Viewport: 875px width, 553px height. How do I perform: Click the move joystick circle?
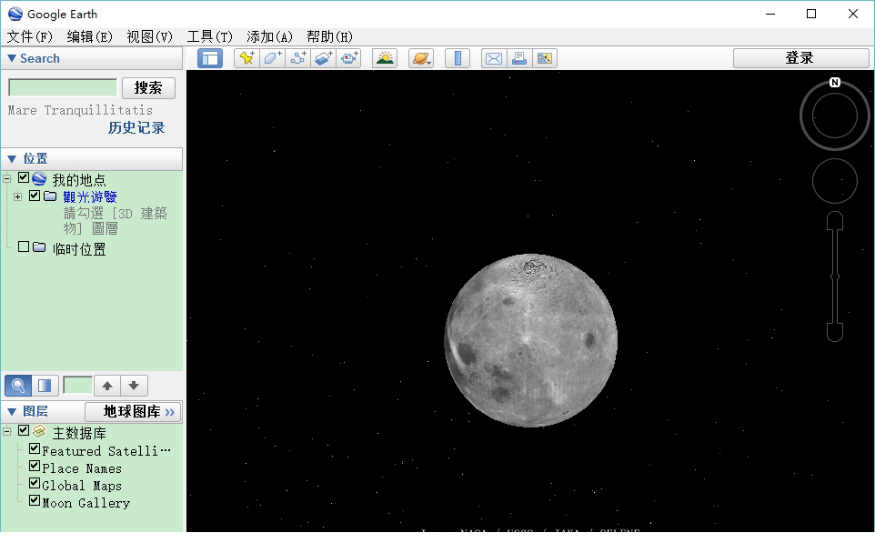click(835, 181)
